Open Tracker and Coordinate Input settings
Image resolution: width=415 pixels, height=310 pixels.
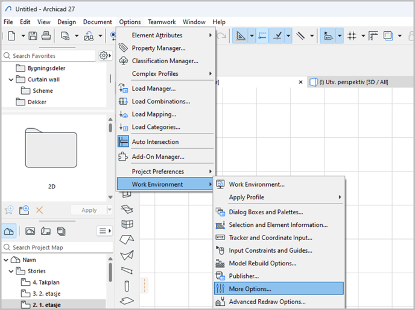pos(279,238)
